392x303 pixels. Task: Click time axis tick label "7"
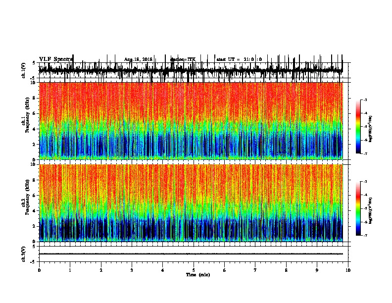coord(255,270)
